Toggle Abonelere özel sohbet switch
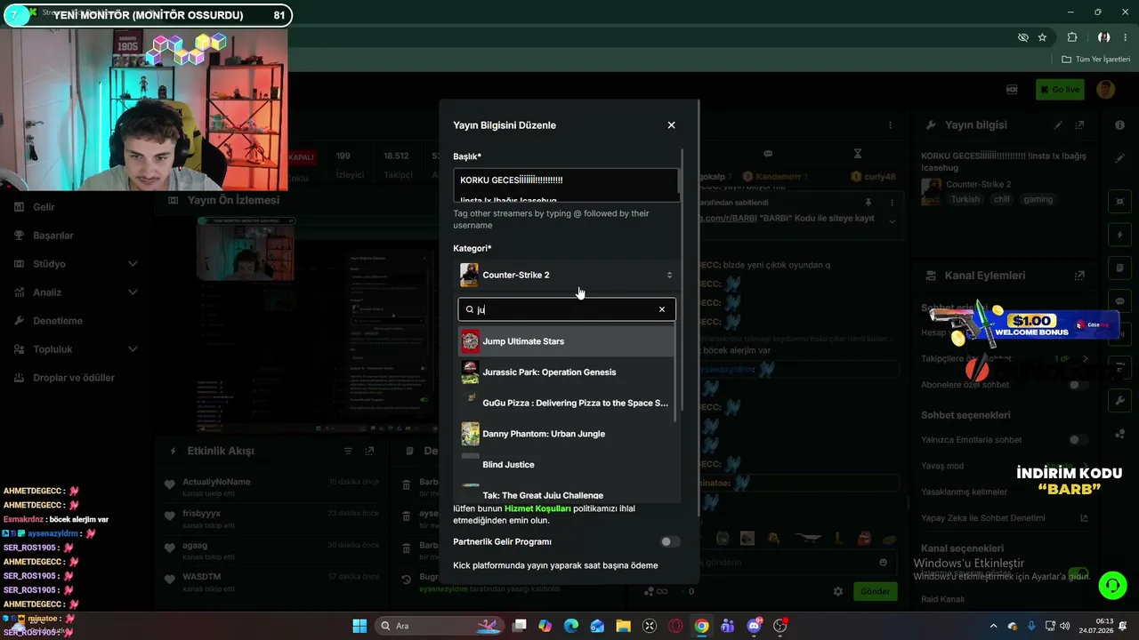Image resolution: width=1139 pixels, height=640 pixels. [x=1078, y=385]
